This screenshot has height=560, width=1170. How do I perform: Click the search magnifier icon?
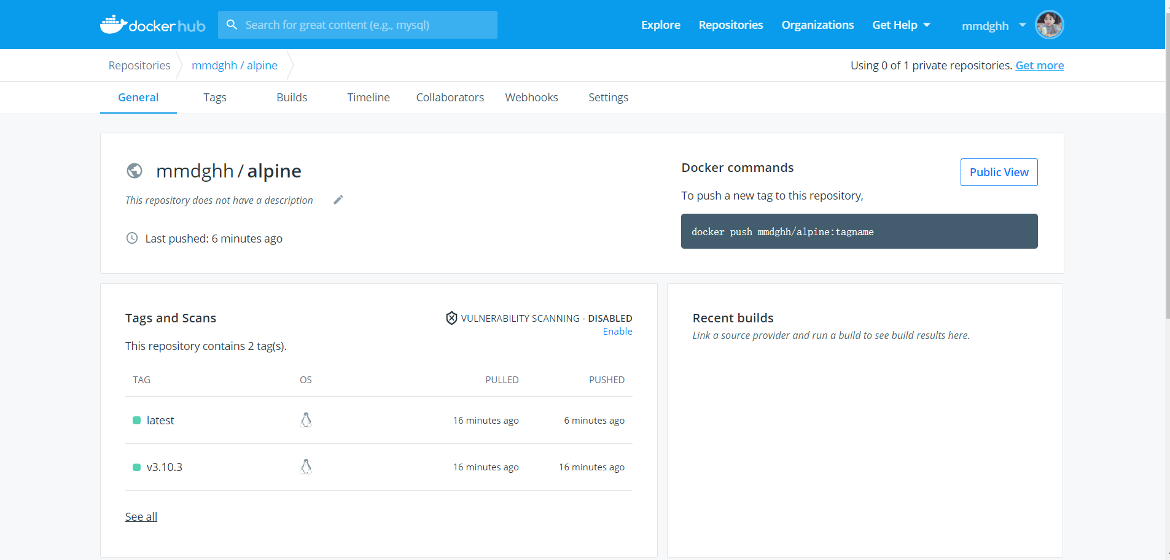(x=232, y=25)
